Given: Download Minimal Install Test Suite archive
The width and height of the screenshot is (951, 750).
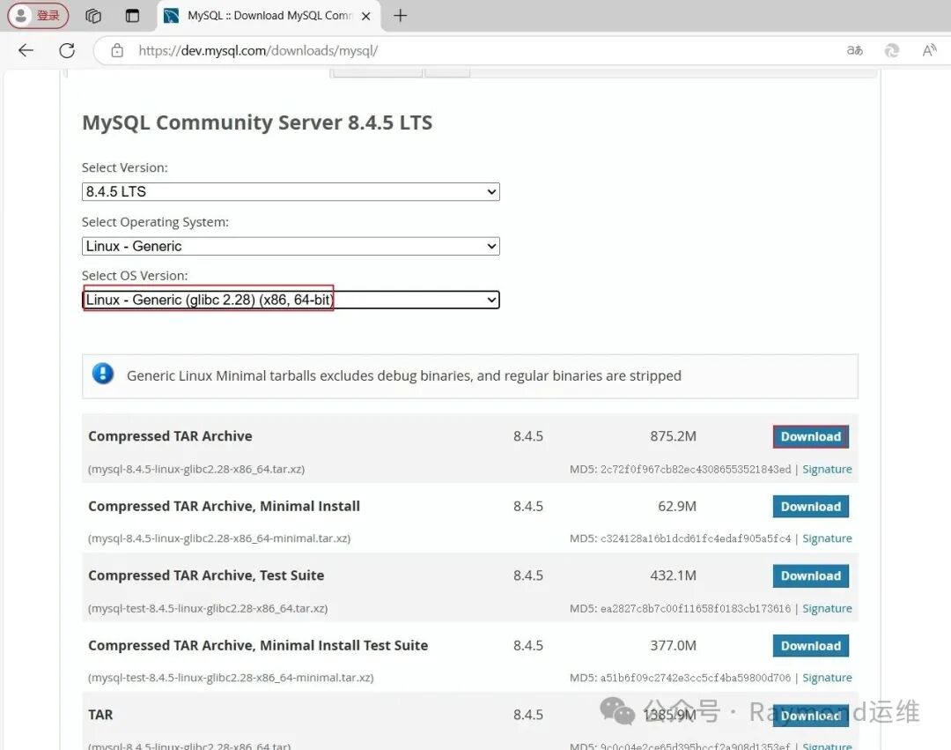Looking at the screenshot, I should point(810,646).
